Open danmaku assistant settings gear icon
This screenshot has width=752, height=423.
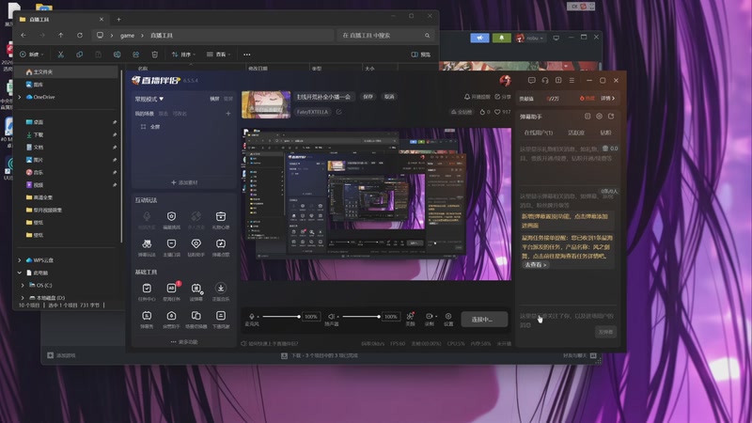click(x=599, y=116)
